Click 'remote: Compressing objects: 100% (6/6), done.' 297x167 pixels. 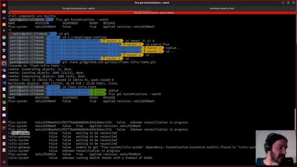(x=47, y=76)
